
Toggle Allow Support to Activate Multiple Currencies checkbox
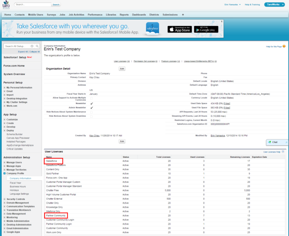click(x=91, y=98)
